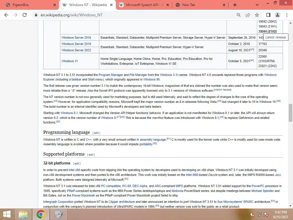293x220 pixels.
Task: Close the PigeonBox tab
Action: point(55,5)
